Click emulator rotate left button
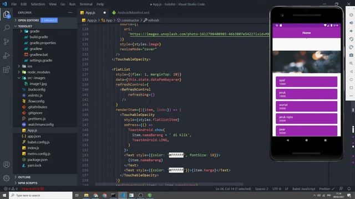 point(351,39)
